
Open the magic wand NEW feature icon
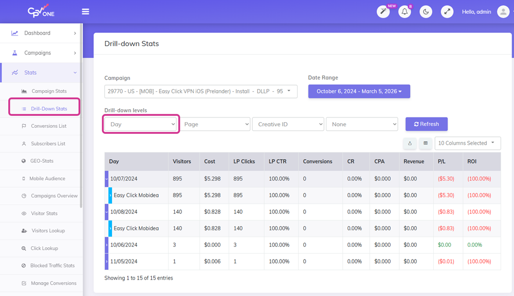click(x=383, y=12)
